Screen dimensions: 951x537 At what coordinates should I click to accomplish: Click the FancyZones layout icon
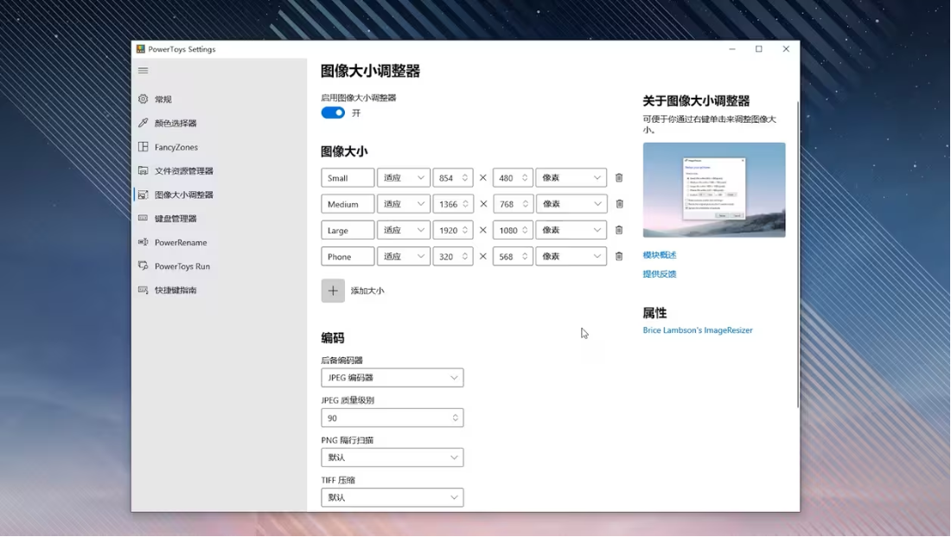[x=144, y=147]
